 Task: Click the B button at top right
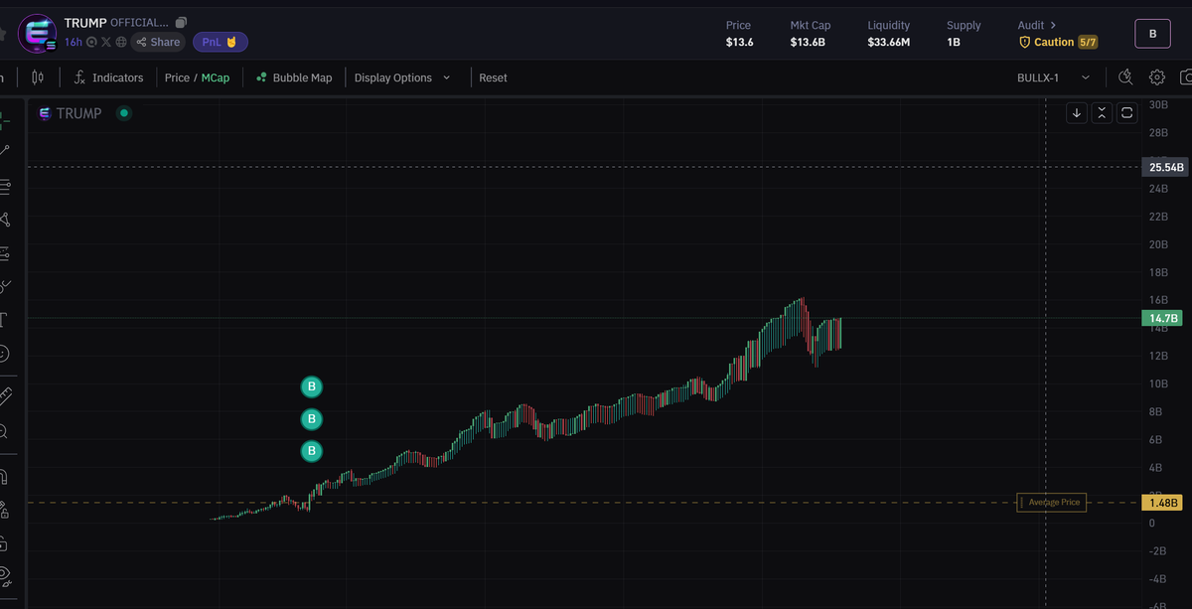point(1152,34)
